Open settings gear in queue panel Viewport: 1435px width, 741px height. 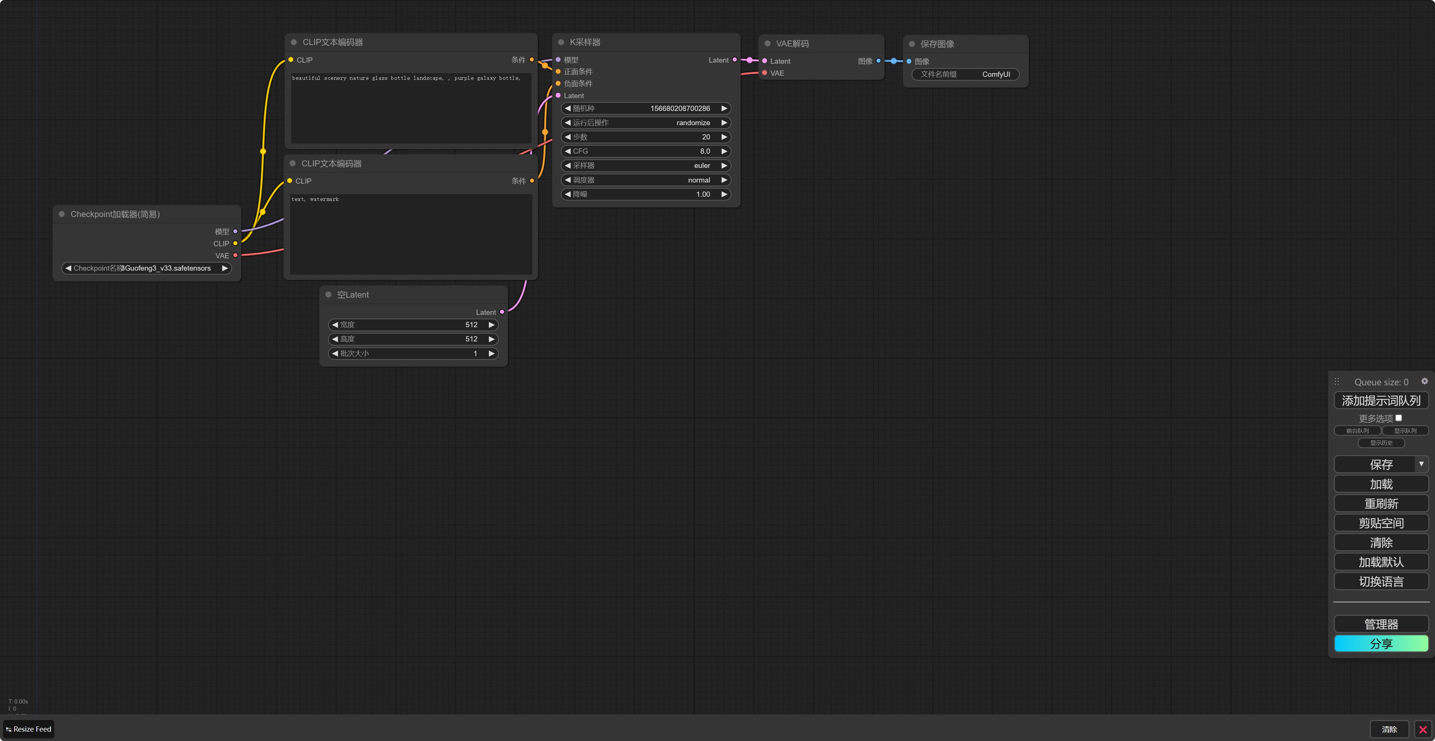pos(1424,381)
